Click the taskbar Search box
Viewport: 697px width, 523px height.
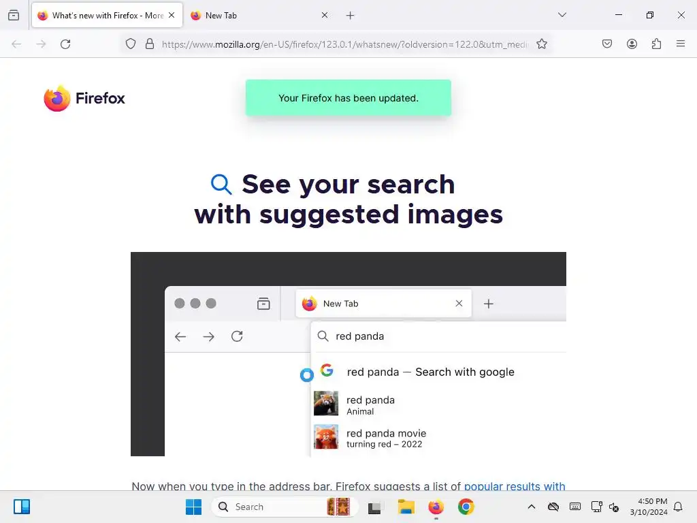pyautogui.click(x=285, y=507)
